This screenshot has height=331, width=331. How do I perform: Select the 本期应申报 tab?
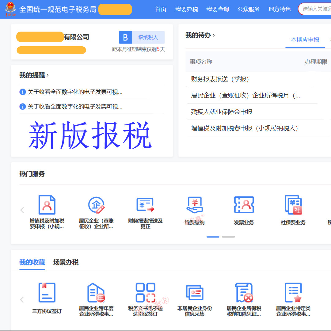(305, 40)
